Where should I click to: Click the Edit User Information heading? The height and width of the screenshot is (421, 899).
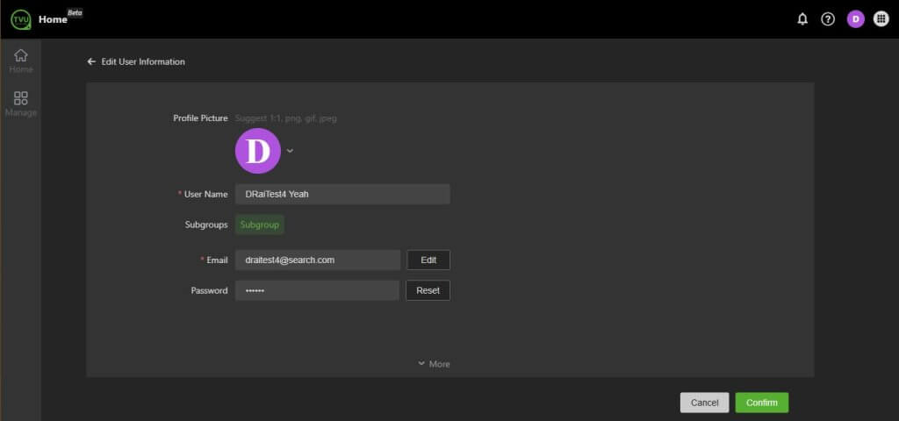click(x=143, y=62)
